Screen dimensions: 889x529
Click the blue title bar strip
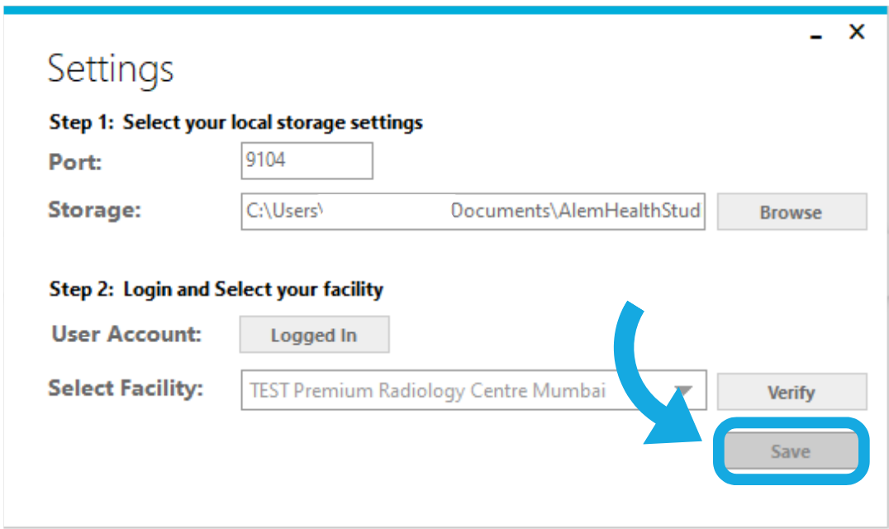pyautogui.click(x=444, y=10)
